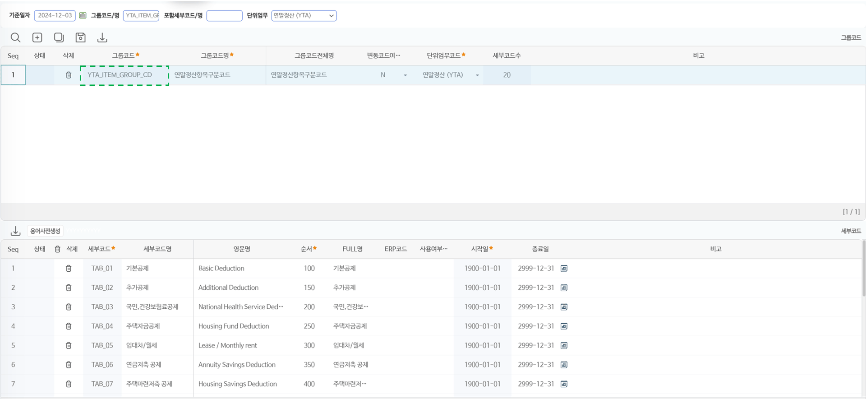Download group code list to file
The width and height of the screenshot is (866, 399).
click(102, 37)
